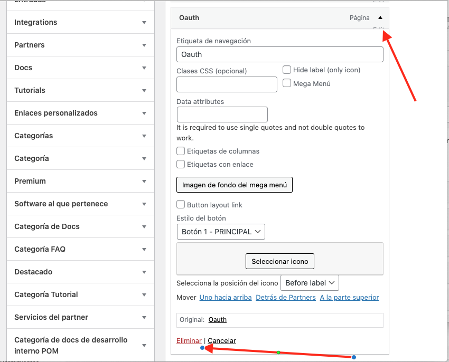Expand the Premium section arrow
The image size is (449, 362).
click(144, 182)
